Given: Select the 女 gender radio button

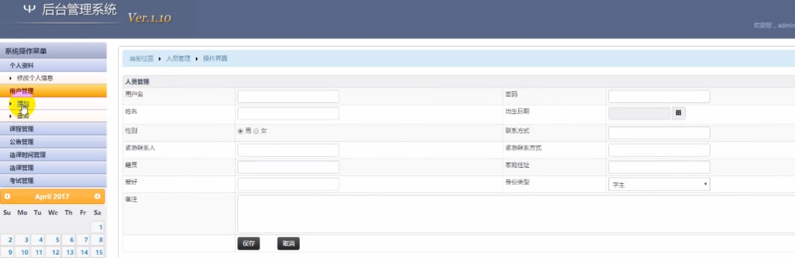Looking at the screenshot, I should pos(256,131).
